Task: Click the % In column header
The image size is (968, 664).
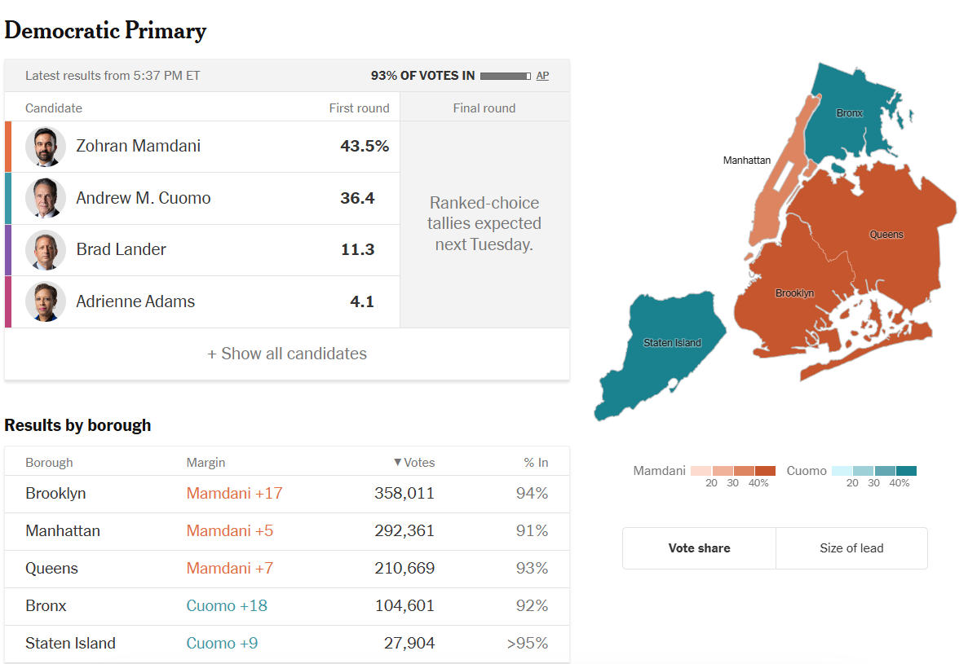Action: click(536, 463)
